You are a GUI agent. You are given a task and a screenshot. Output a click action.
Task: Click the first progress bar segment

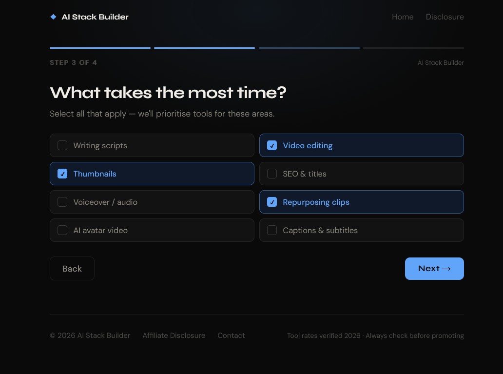pyautogui.click(x=100, y=48)
